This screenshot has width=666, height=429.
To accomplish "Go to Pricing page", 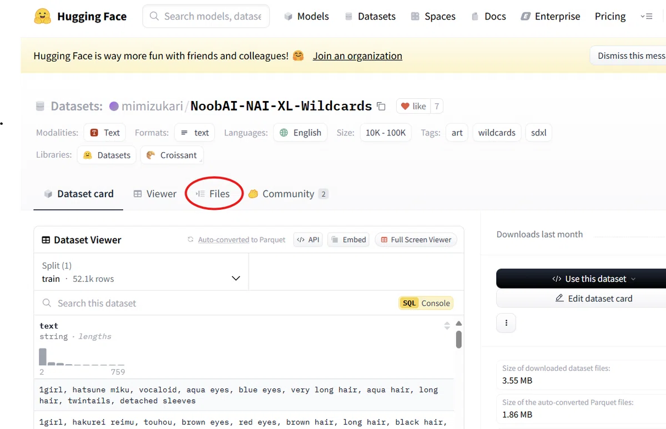I will point(610,17).
